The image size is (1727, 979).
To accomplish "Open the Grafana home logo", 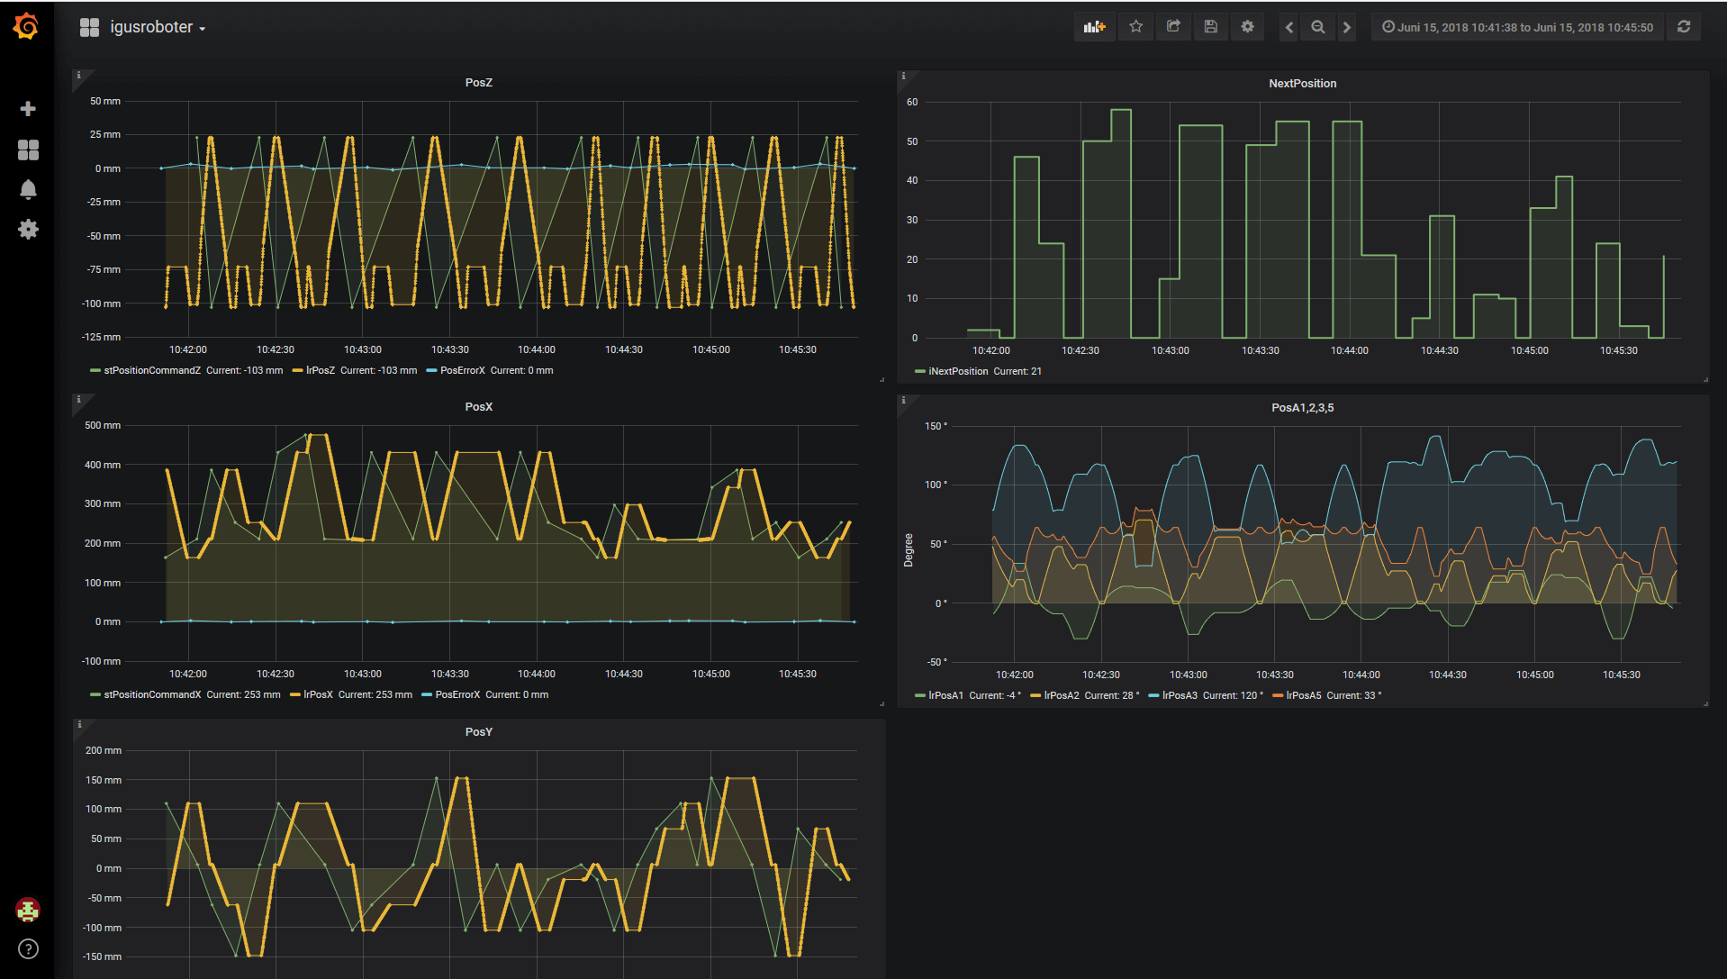I will (x=26, y=26).
